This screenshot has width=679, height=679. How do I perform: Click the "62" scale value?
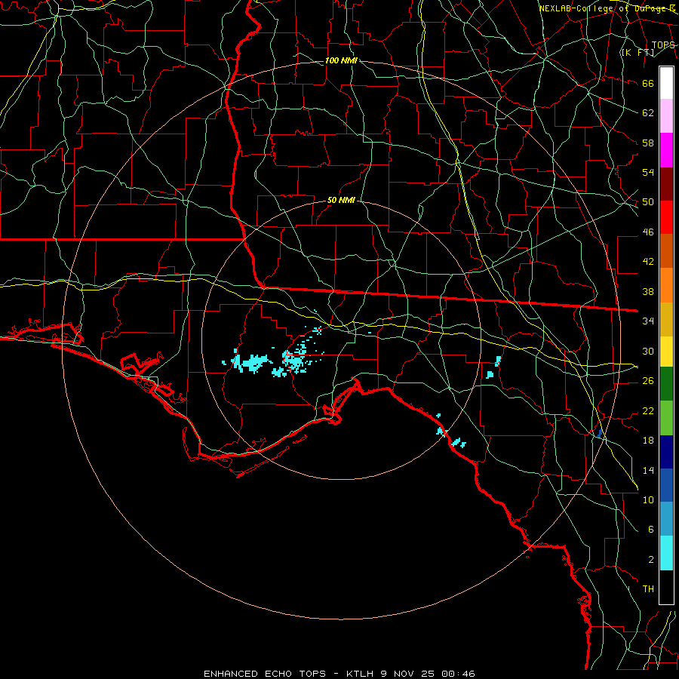648,113
